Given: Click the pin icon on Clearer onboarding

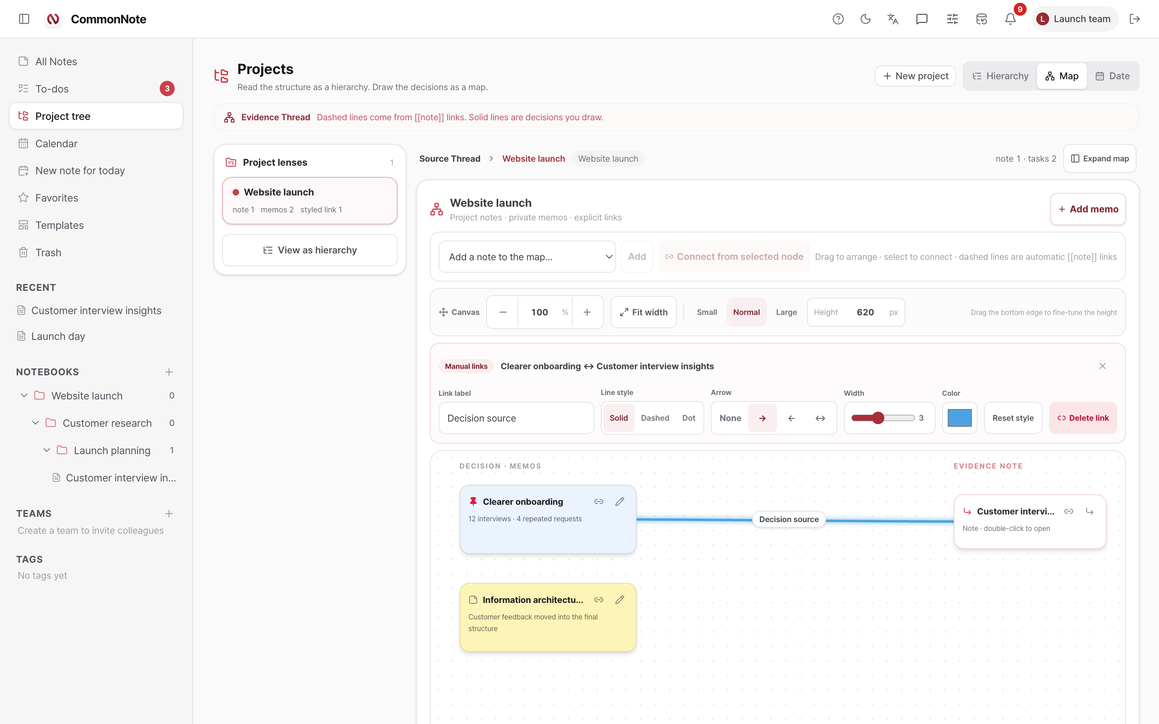Looking at the screenshot, I should 473,502.
